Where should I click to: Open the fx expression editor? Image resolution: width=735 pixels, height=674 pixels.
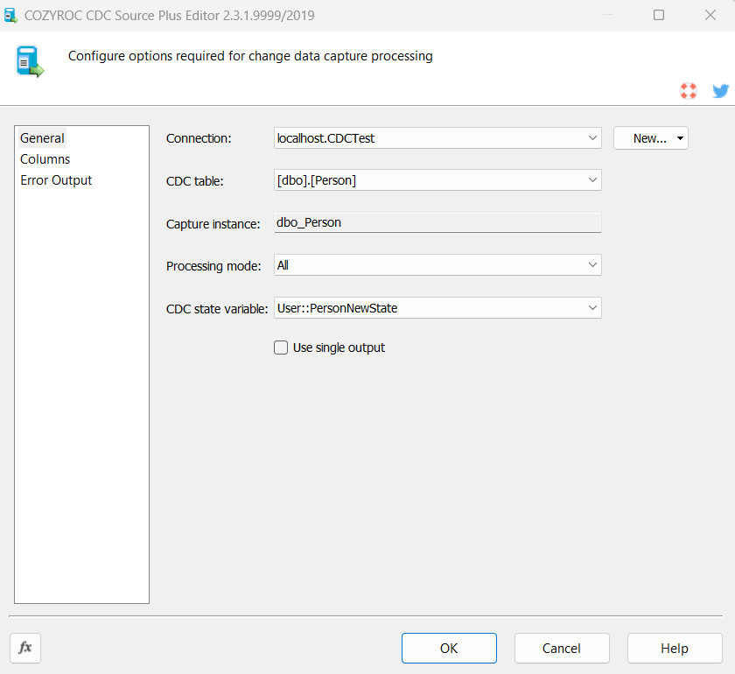click(x=25, y=648)
